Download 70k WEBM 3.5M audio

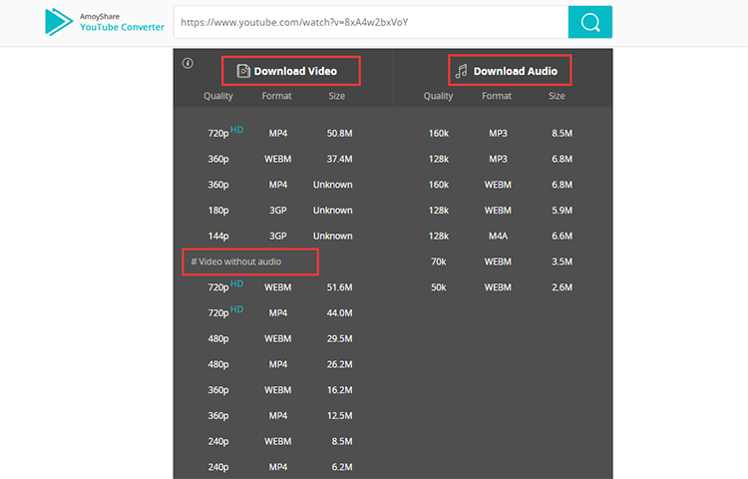point(503,261)
